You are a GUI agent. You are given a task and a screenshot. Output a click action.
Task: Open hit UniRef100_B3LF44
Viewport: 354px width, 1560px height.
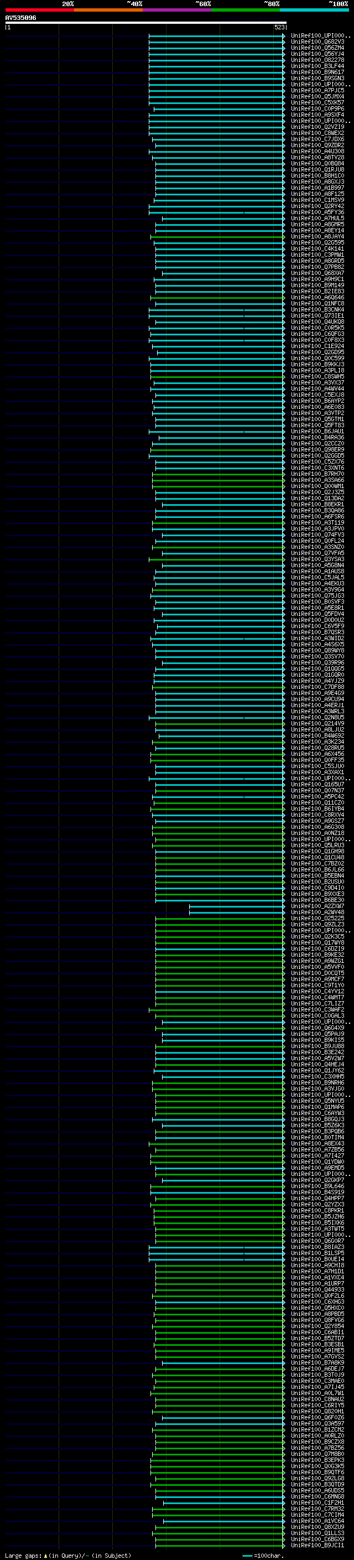coord(317,66)
